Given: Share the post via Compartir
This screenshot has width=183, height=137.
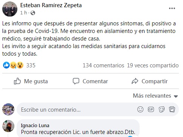Looking at the screenshot, I should pyautogui.click(x=149, y=81).
